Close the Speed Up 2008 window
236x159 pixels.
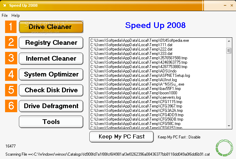232,5
